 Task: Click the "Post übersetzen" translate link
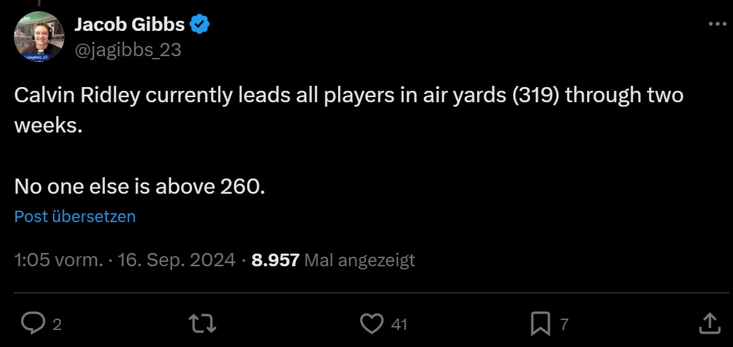(x=75, y=216)
